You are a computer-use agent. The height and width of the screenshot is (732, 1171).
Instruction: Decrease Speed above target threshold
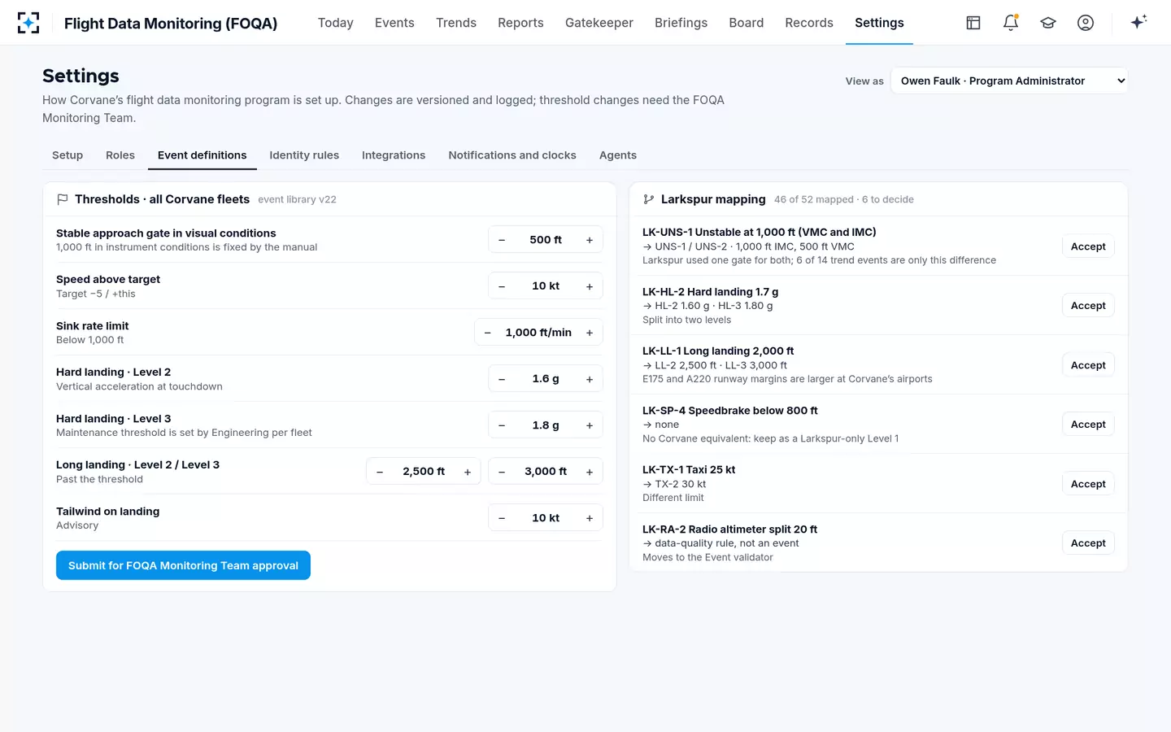coord(502,286)
